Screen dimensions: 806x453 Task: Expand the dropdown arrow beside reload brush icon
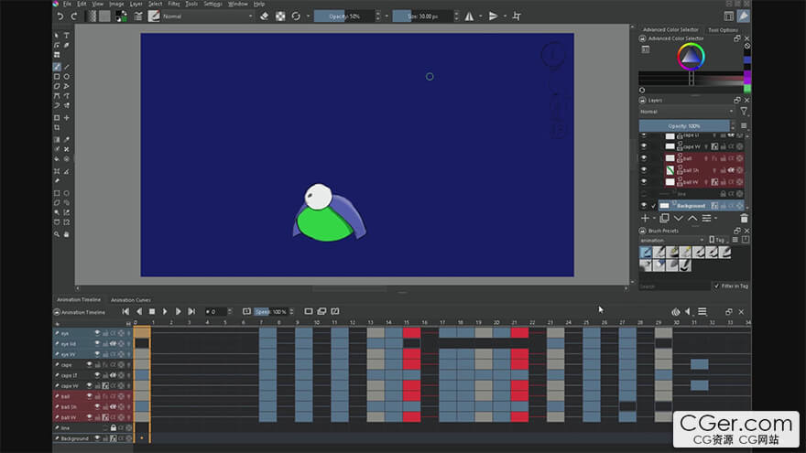pyautogui.click(x=308, y=16)
